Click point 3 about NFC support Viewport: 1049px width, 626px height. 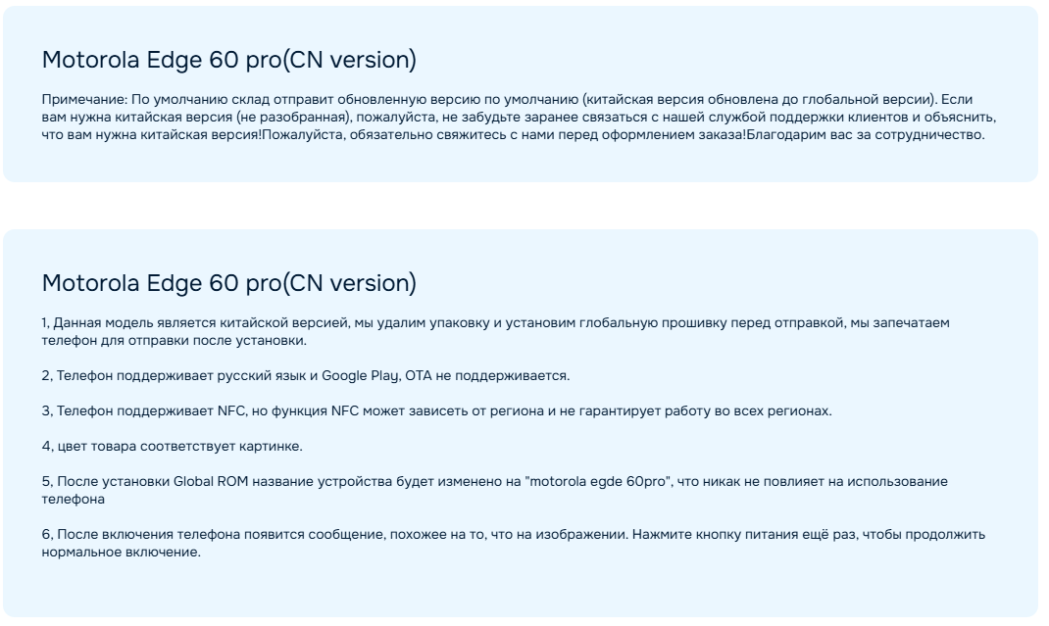[x=437, y=410]
